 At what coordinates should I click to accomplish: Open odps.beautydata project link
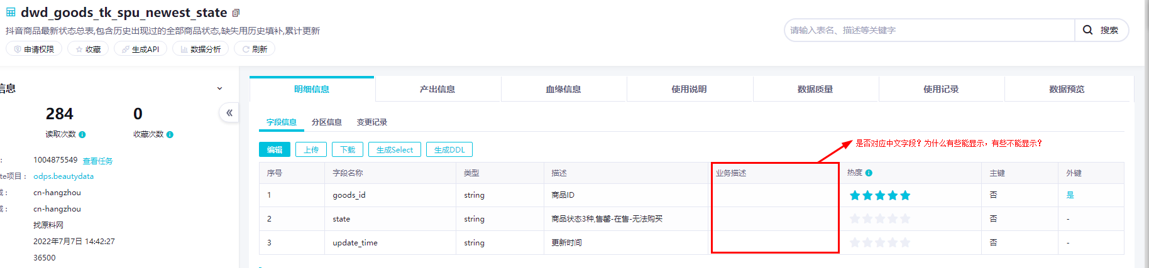tap(63, 176)
